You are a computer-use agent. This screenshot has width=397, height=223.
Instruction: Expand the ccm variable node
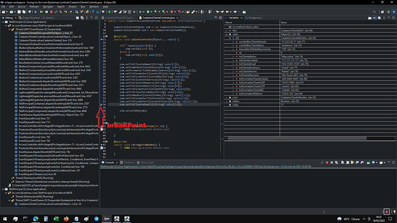pos(227,97)
